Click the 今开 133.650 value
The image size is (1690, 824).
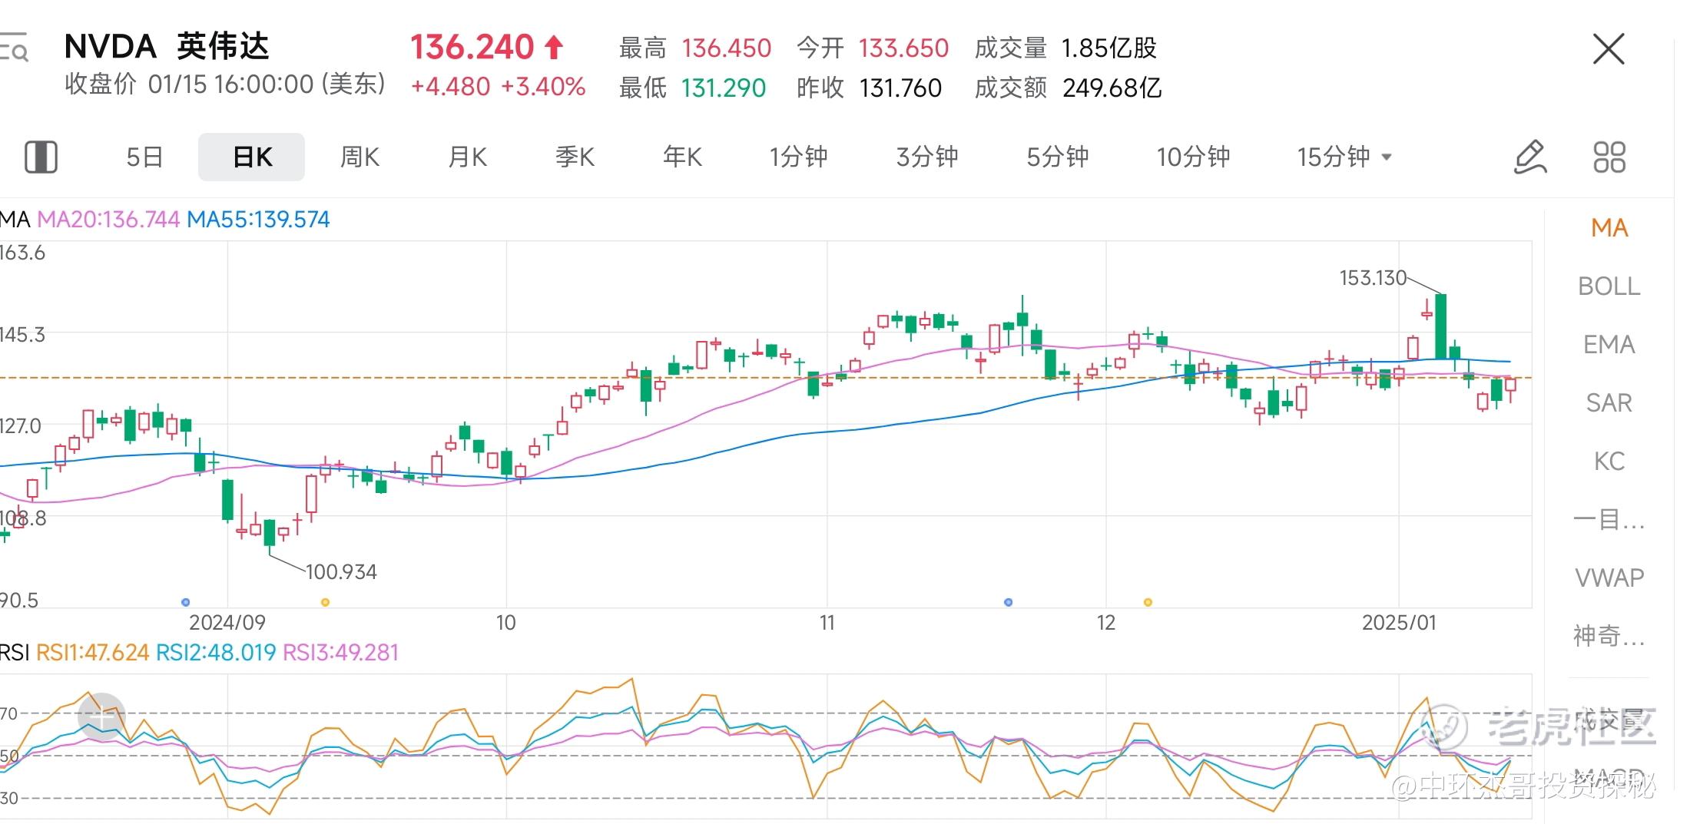point(903,48)
